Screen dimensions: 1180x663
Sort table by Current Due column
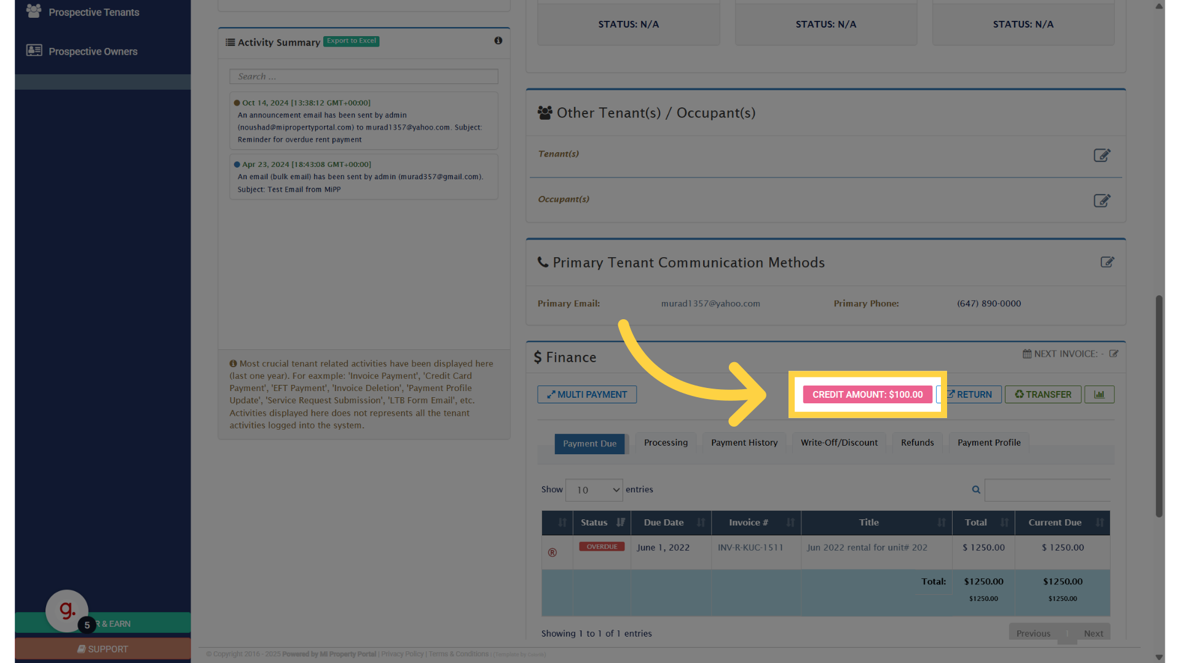click(1063, 523)
